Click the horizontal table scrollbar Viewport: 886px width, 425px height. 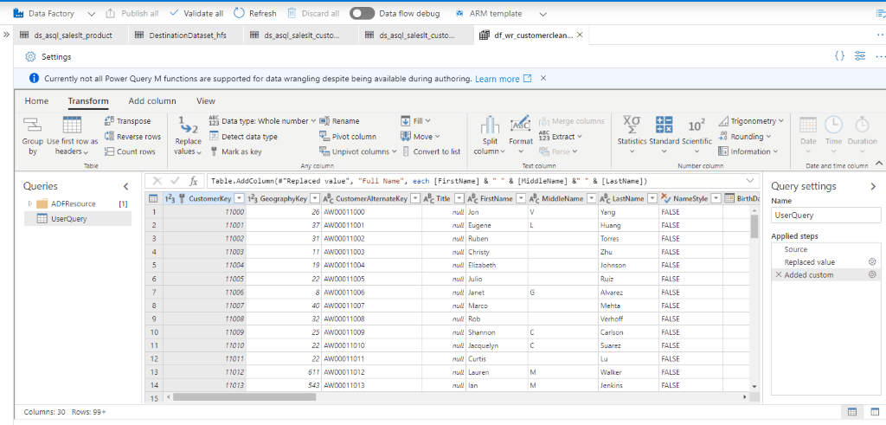[244, 396]
